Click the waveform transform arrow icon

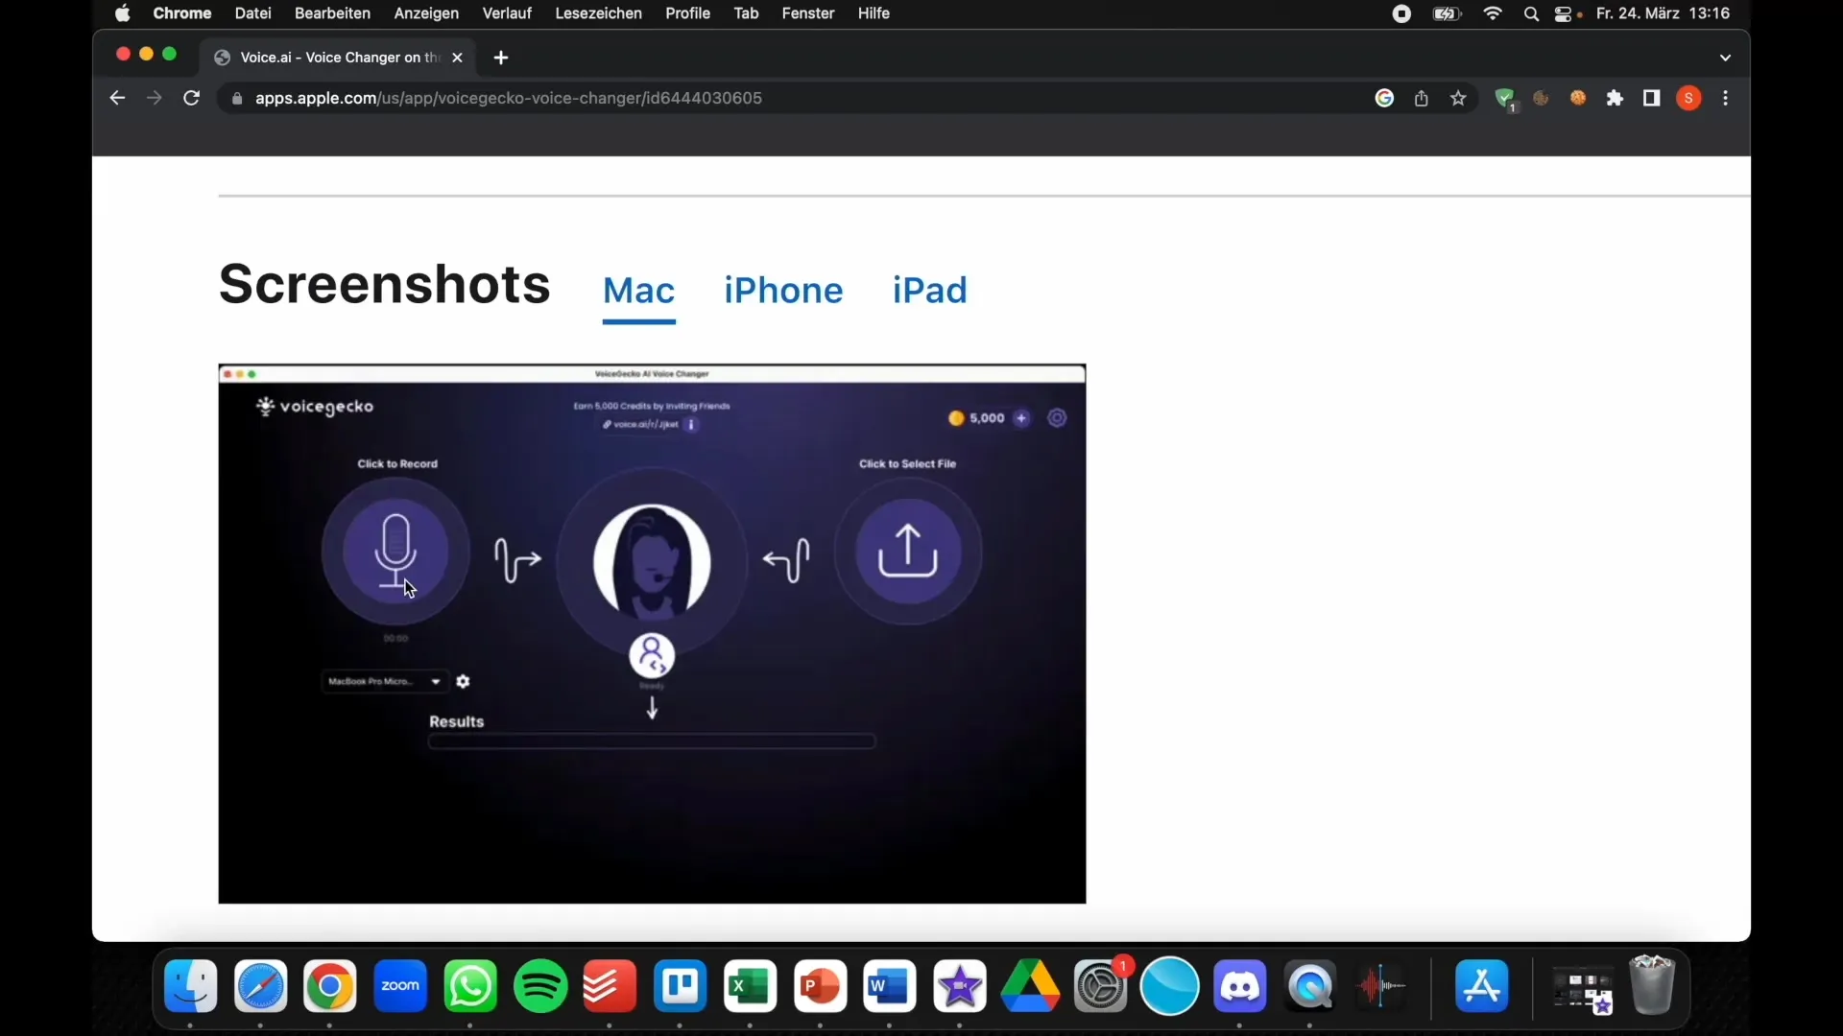[517, 560]
